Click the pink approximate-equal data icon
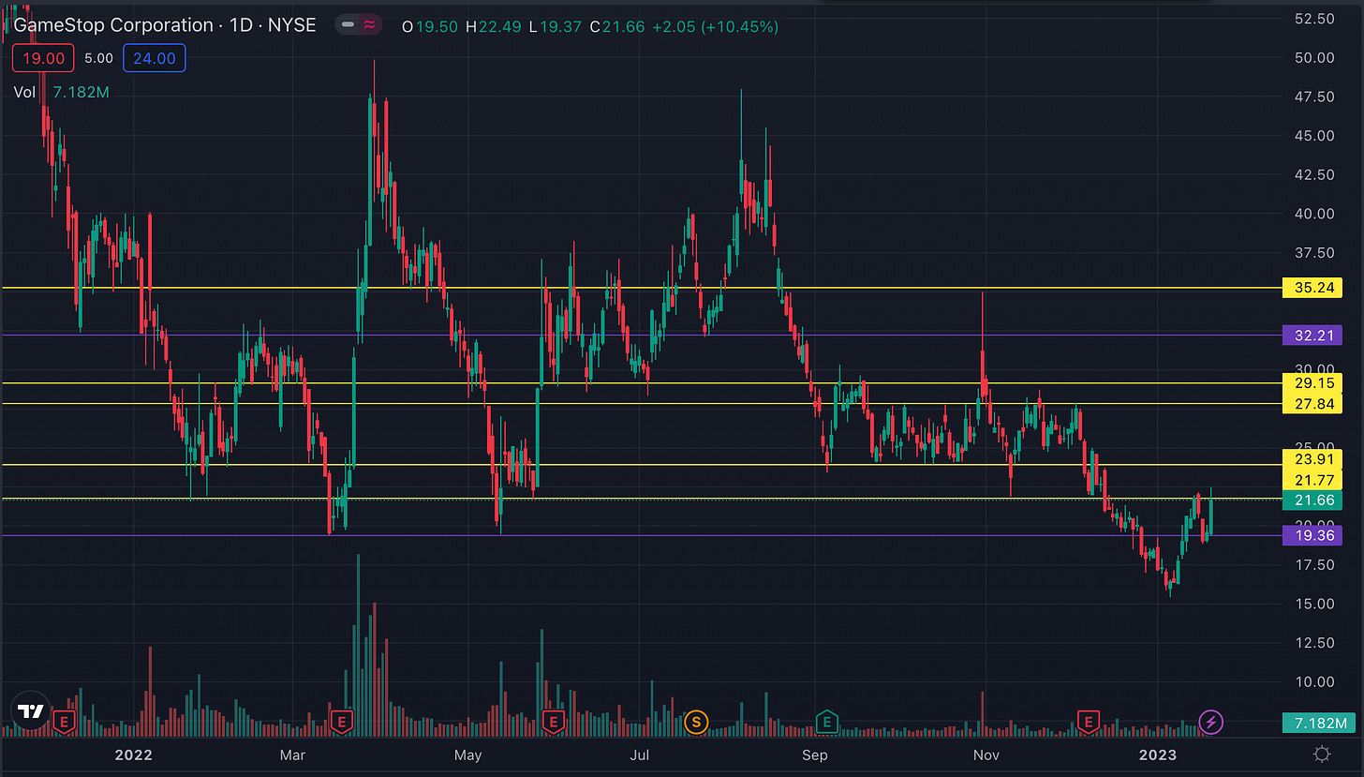Screen dimensions: 1364x777 click(x=371, y=26)
